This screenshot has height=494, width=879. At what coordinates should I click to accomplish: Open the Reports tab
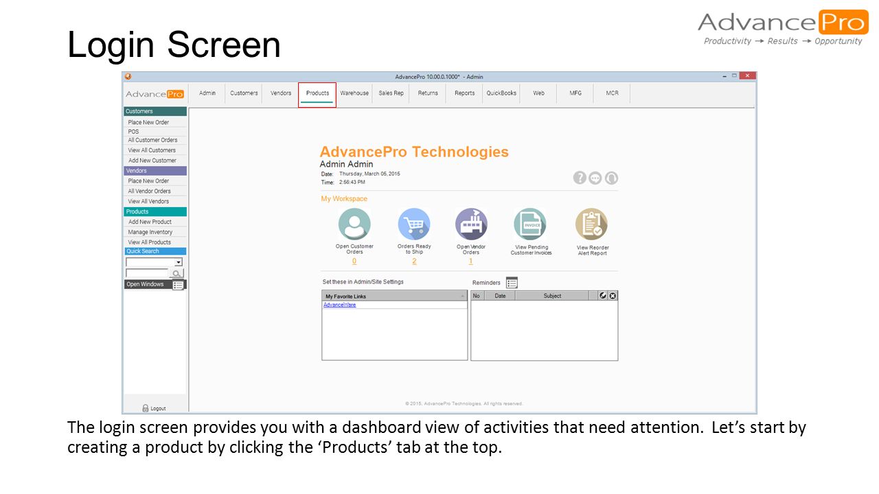tap(465, 93)
